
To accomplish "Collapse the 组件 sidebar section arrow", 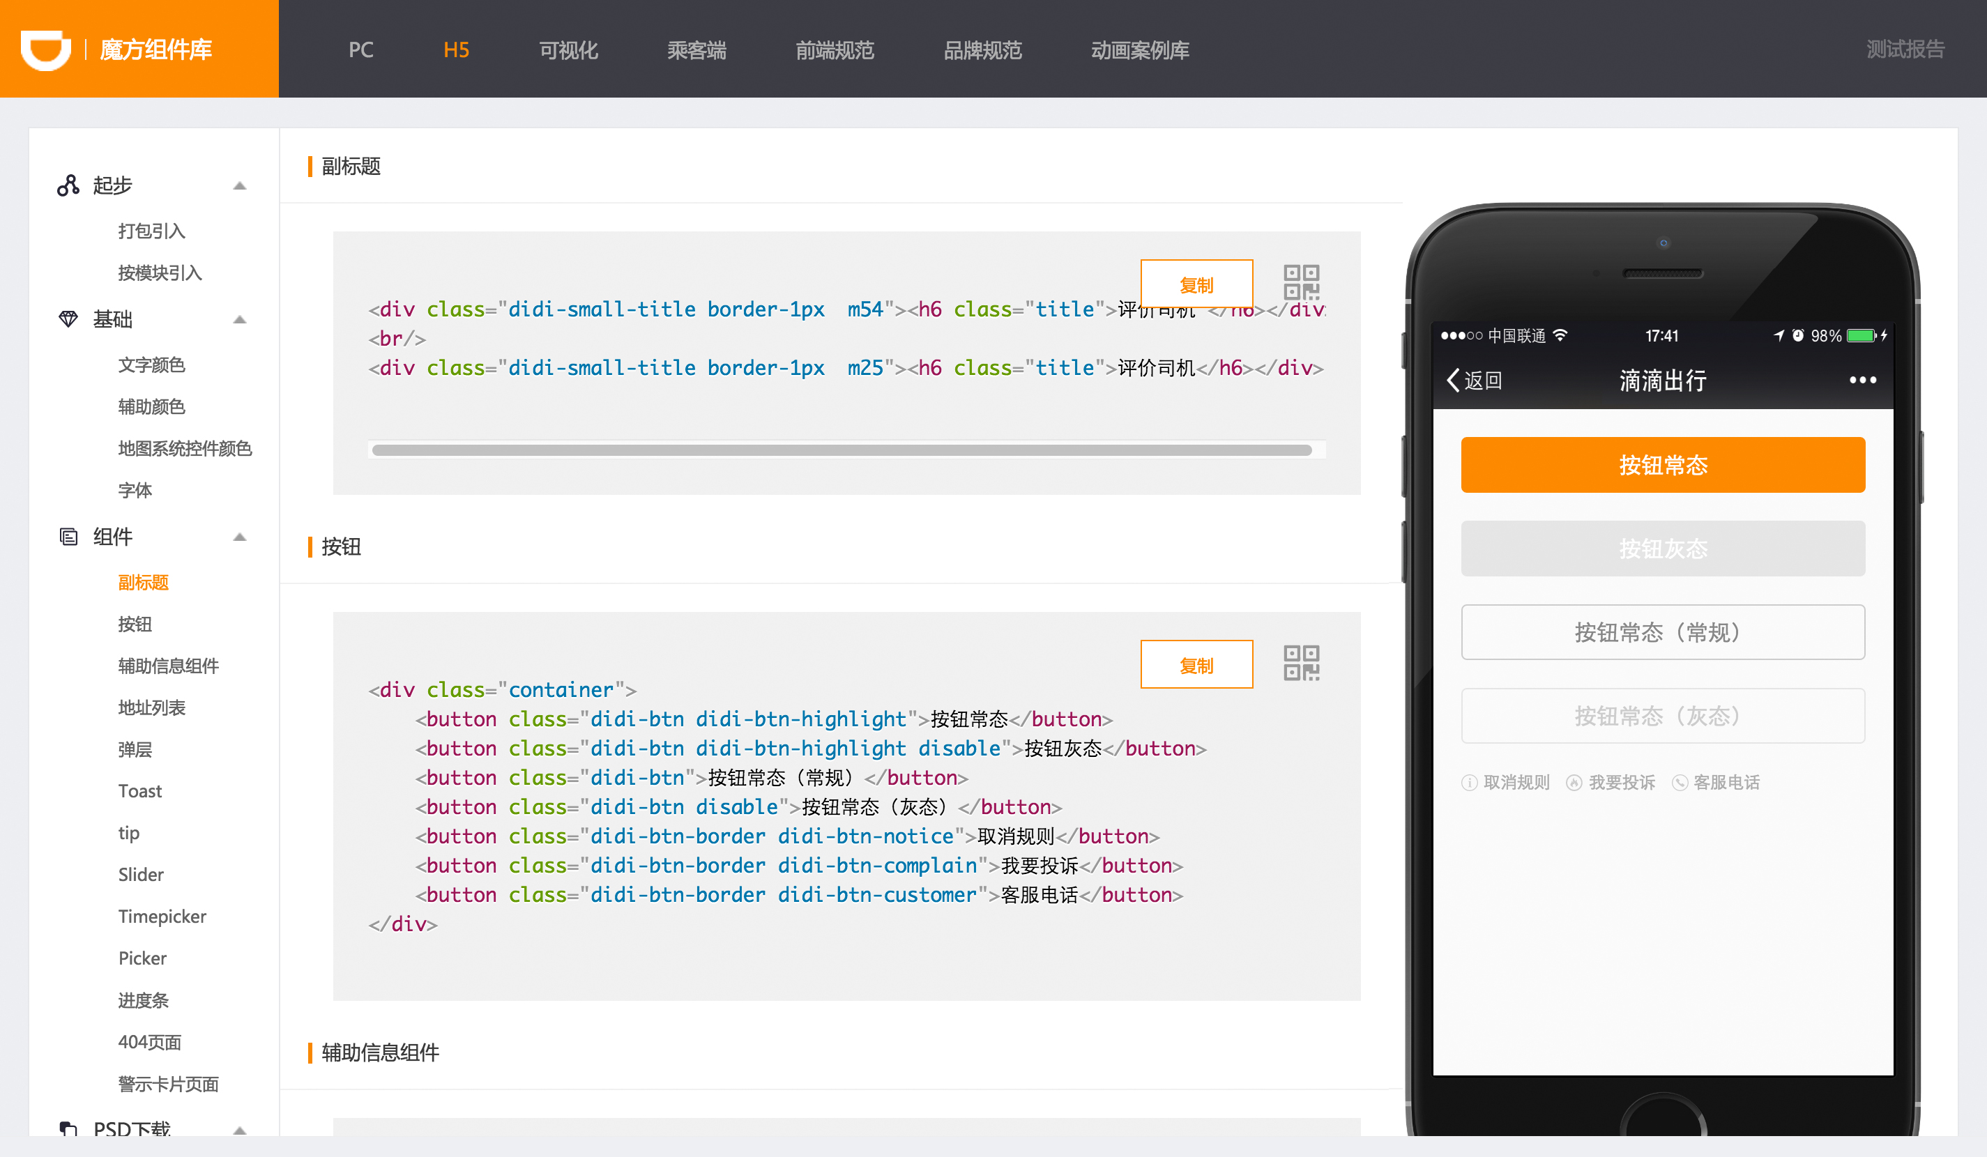I will [240, 537].
